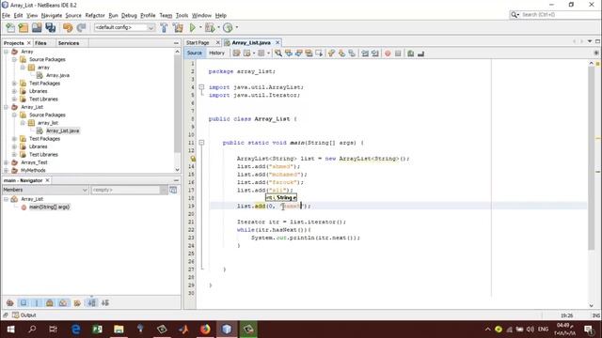The image size is (602, 338).
Task: Toggle Show Static Members filter in Navigator
Action: pyautogui.click(x=37, y=302)
